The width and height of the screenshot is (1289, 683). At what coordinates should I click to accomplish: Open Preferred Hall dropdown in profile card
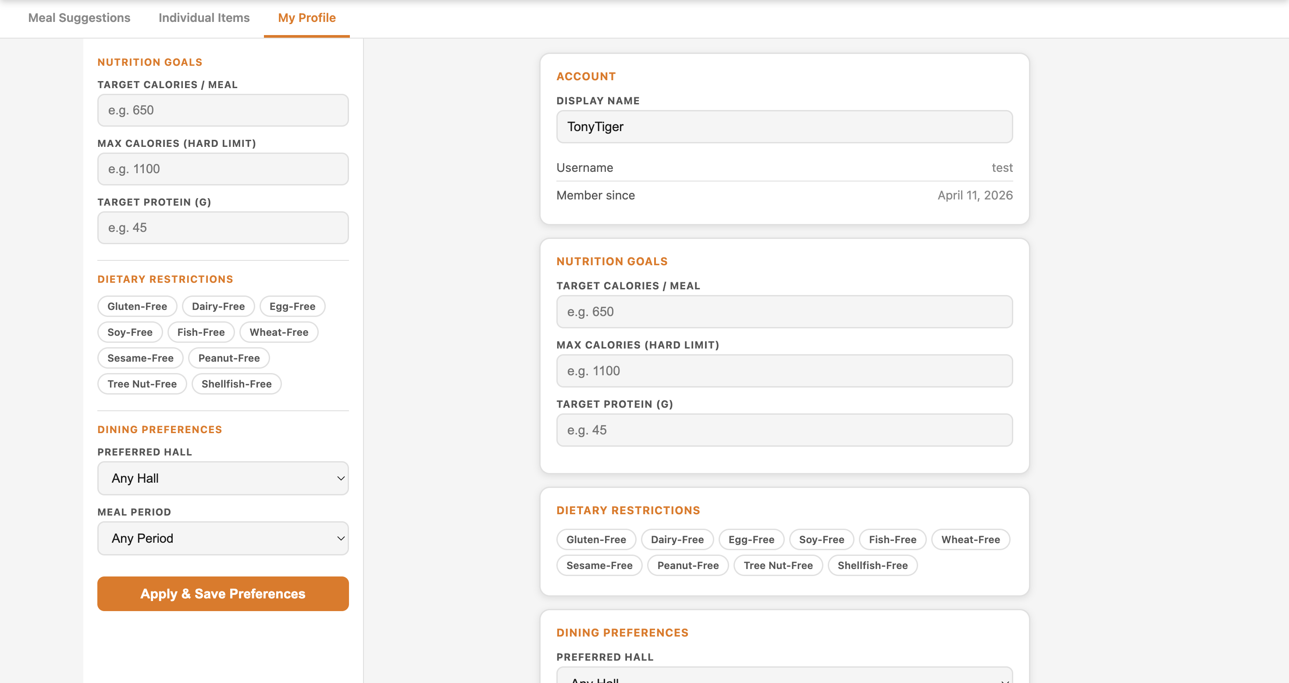(x=784, y=676)
